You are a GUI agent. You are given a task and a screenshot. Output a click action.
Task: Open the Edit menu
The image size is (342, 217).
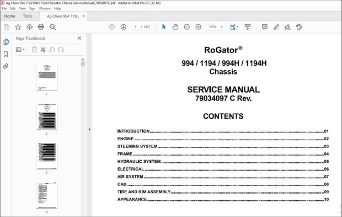pyautogui.click(x=13, y=8)
